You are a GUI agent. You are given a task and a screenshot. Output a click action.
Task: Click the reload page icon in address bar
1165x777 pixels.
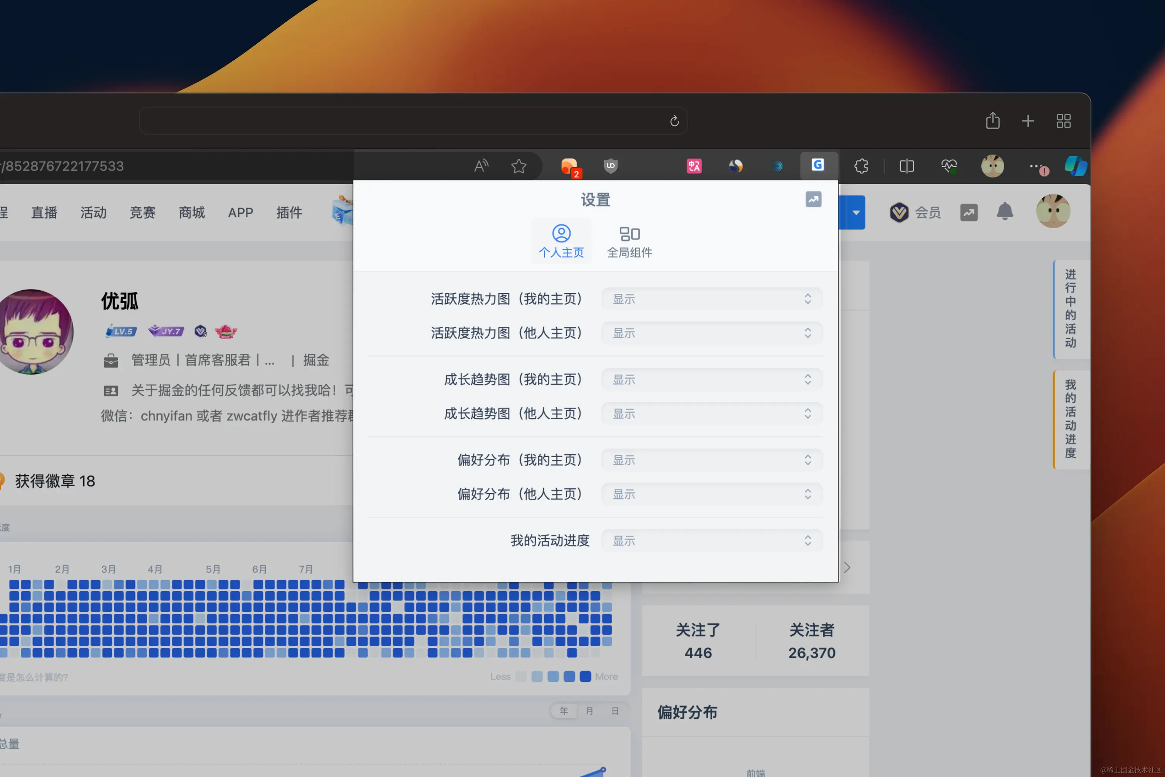(674, 121)
